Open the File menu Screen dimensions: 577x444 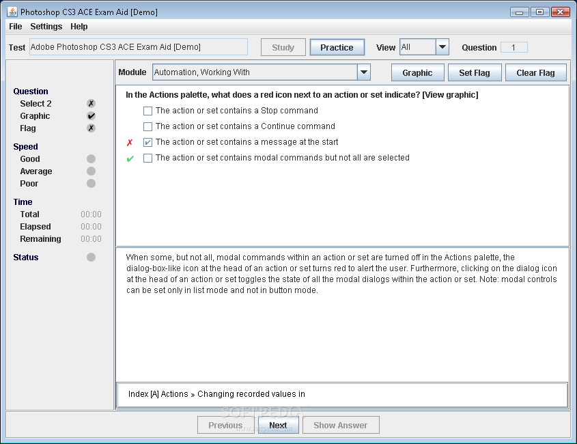[x=16, y=27]
